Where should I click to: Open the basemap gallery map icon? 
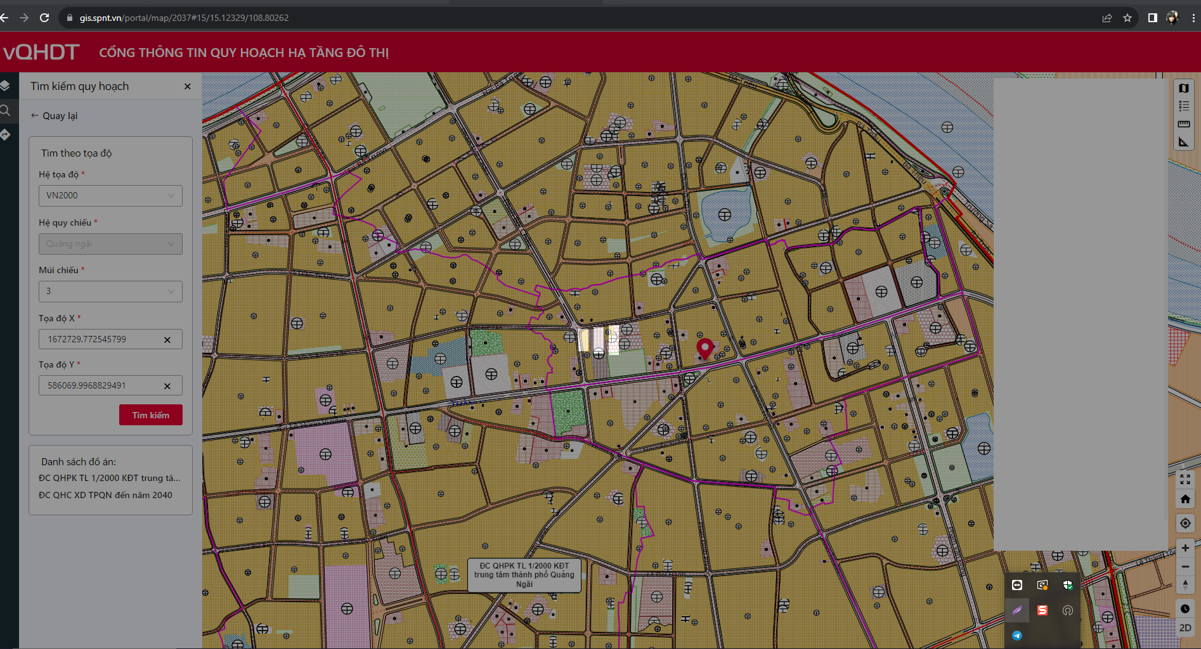[x=1184, y=88]
